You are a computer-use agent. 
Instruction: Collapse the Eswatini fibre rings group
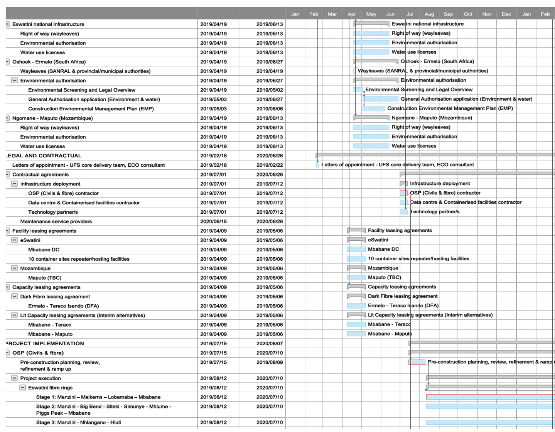pyautogui.click(x=22, y=388)
